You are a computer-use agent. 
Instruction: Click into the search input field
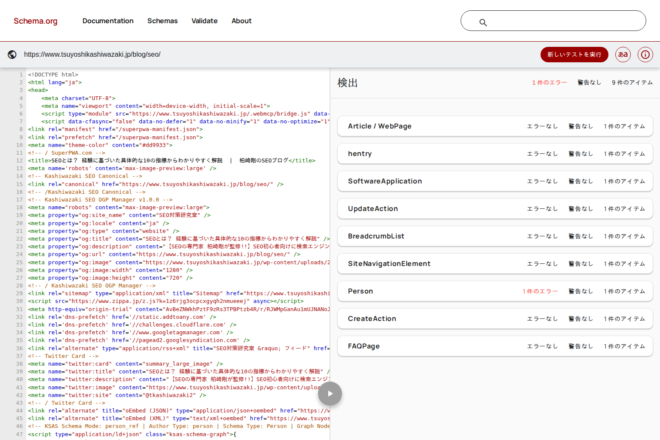553,21
